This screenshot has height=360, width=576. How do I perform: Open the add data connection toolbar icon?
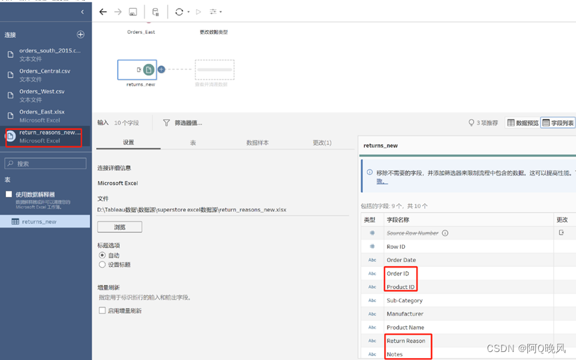155,12
